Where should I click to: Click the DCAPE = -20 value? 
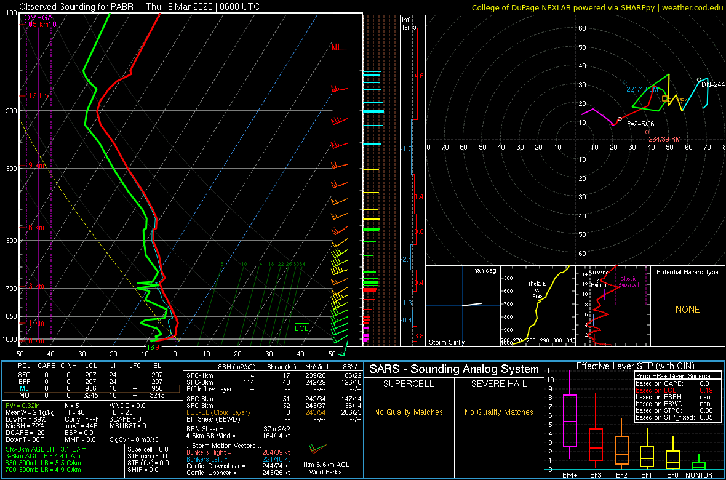(x=25, y=432)
